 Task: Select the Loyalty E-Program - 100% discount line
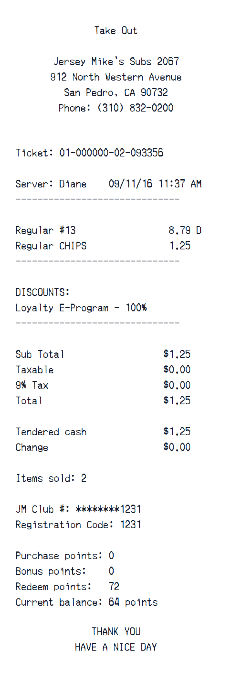81,308
